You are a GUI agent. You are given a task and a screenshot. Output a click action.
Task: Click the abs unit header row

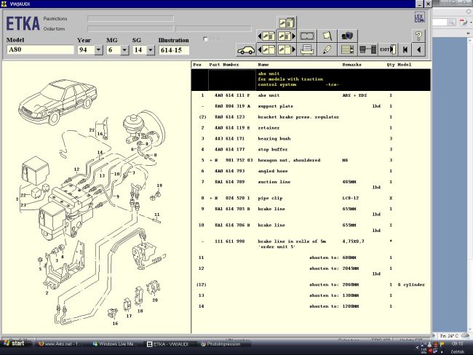(311, 79)
